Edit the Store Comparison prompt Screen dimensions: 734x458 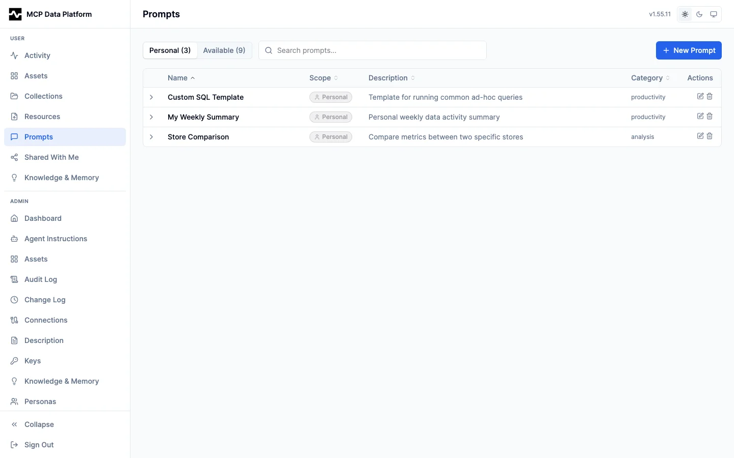coord(700,136)
